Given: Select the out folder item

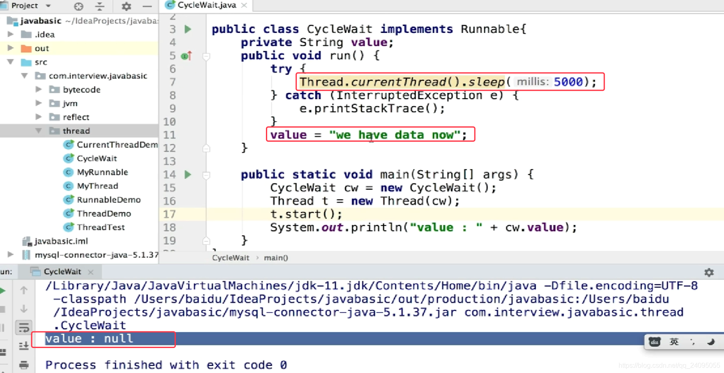Looking at the screenshot, I should tap(42, 48).
